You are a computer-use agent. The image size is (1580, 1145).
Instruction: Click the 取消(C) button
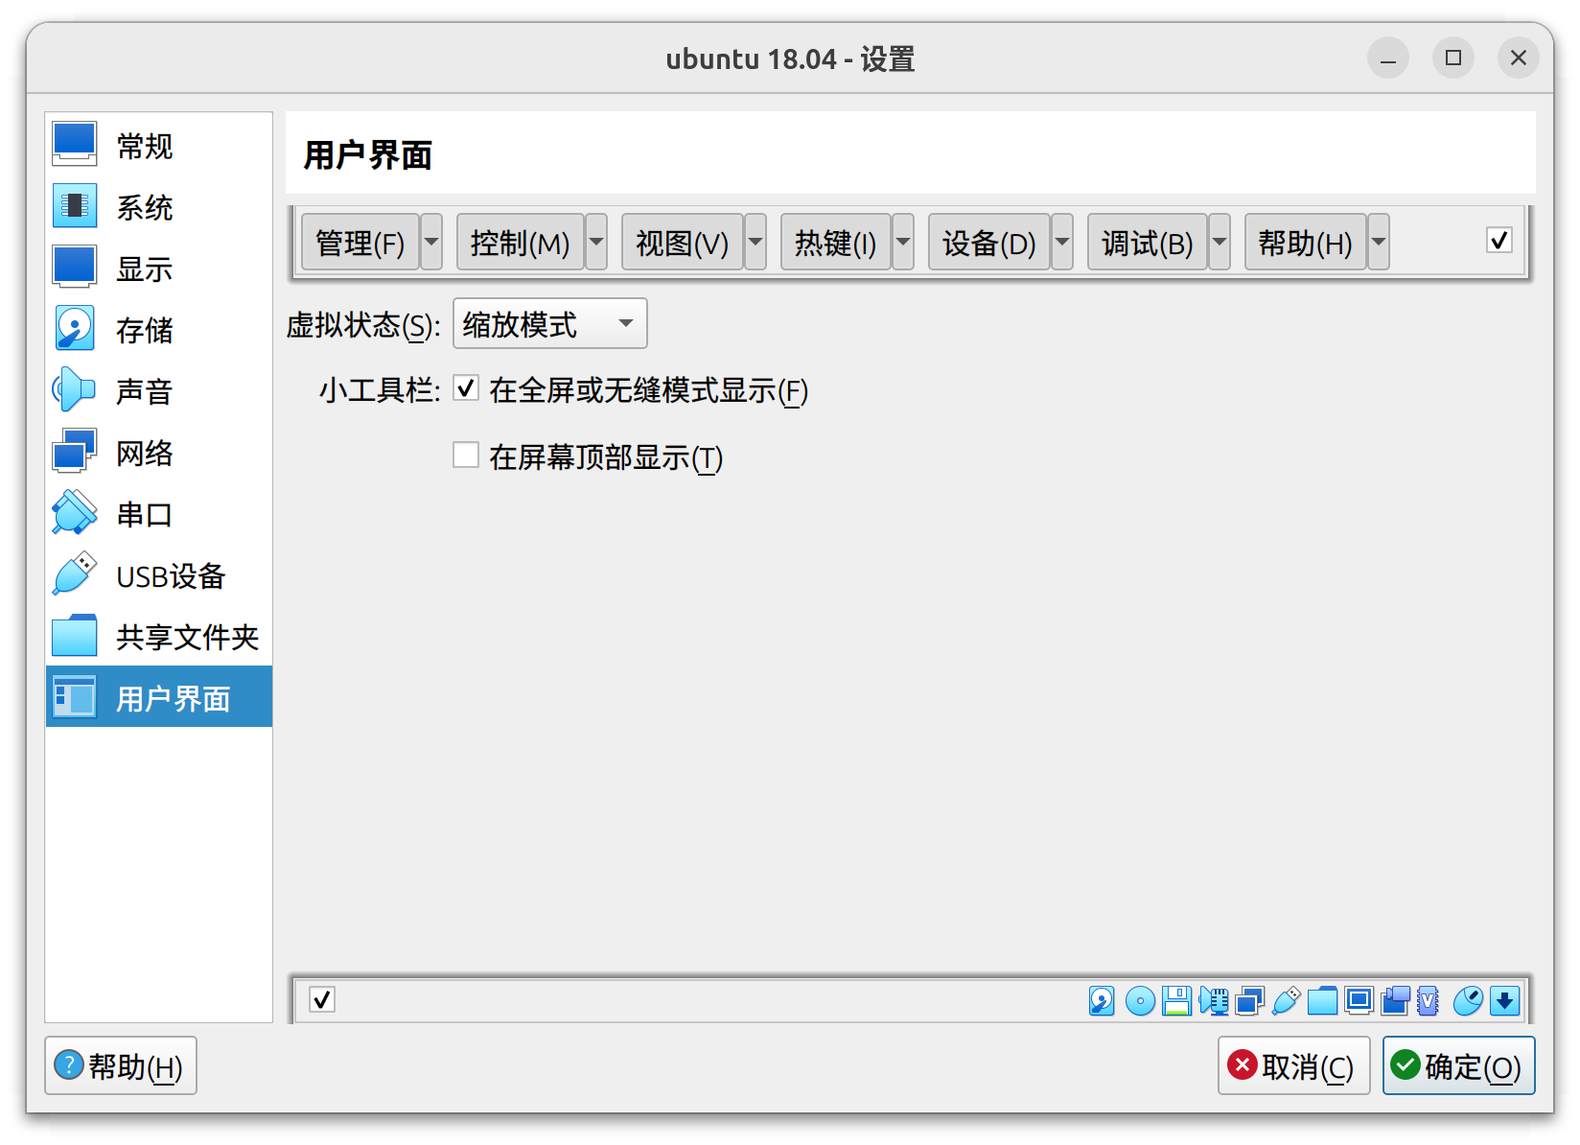1292,1065
